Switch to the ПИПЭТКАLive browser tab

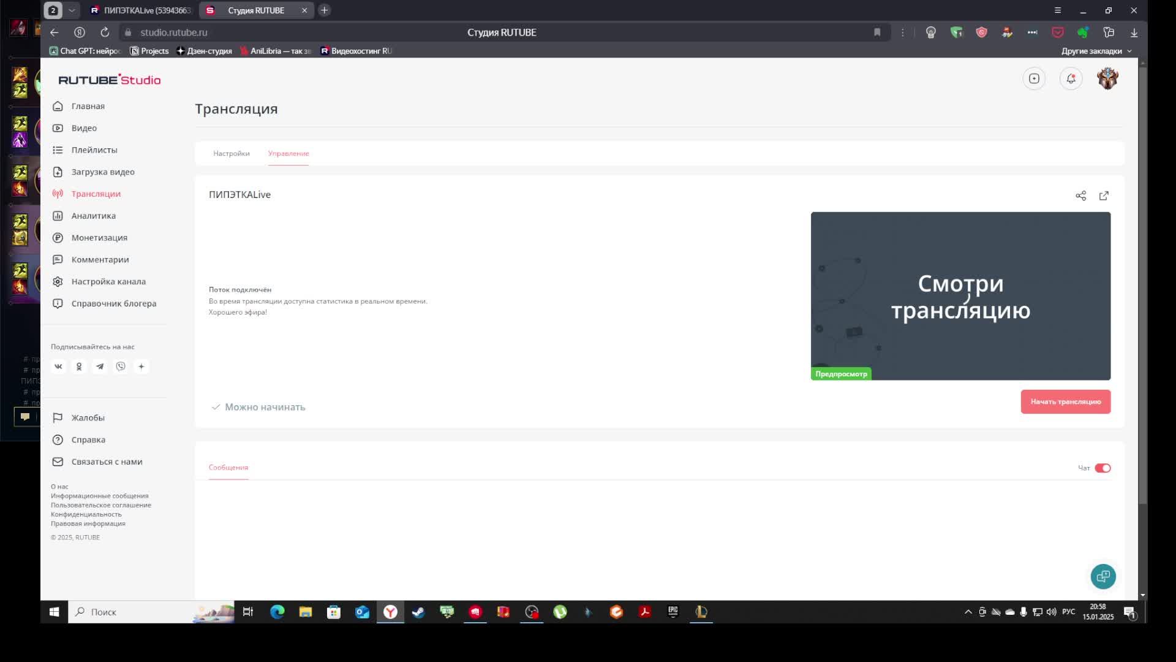[x=140, y=10]
